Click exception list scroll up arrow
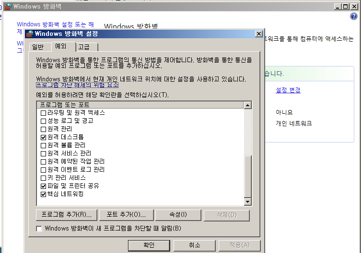 coord(247,105)
